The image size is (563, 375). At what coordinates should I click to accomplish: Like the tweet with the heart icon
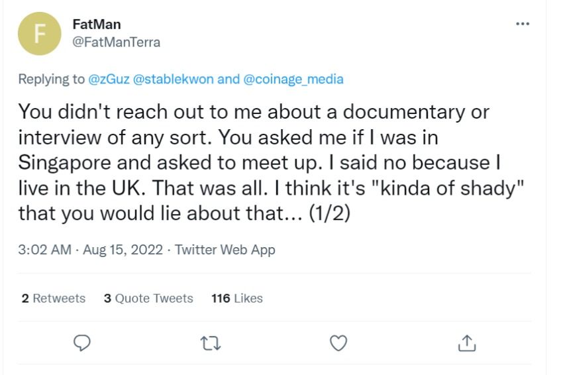(x=338, y=343)
